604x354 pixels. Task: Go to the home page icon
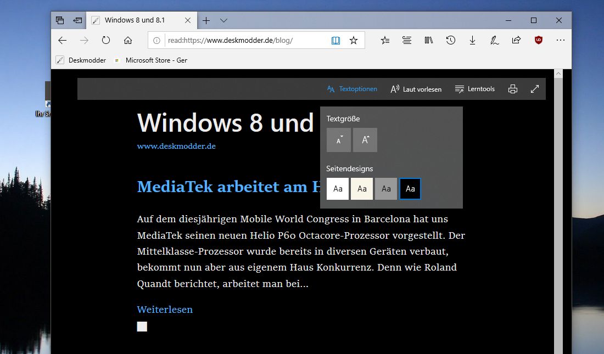coord(128,40)
